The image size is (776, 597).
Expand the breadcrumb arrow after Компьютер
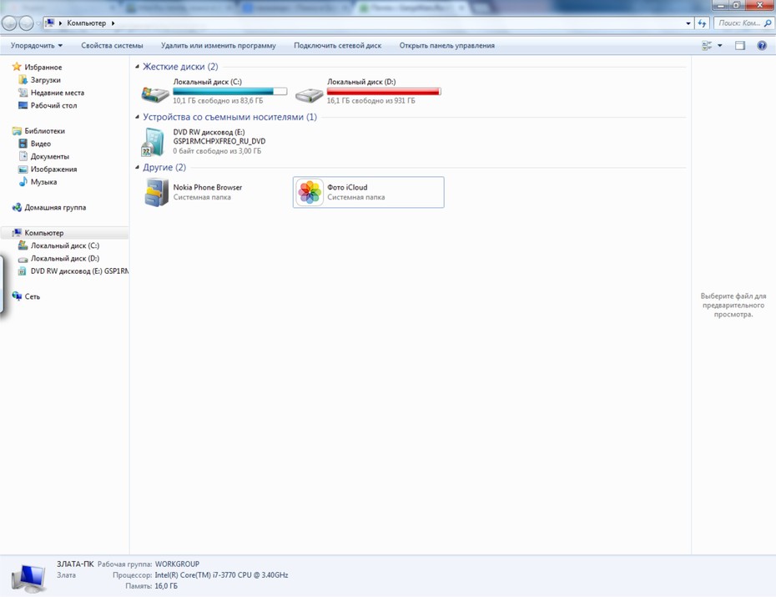click(x=113, y=23)
